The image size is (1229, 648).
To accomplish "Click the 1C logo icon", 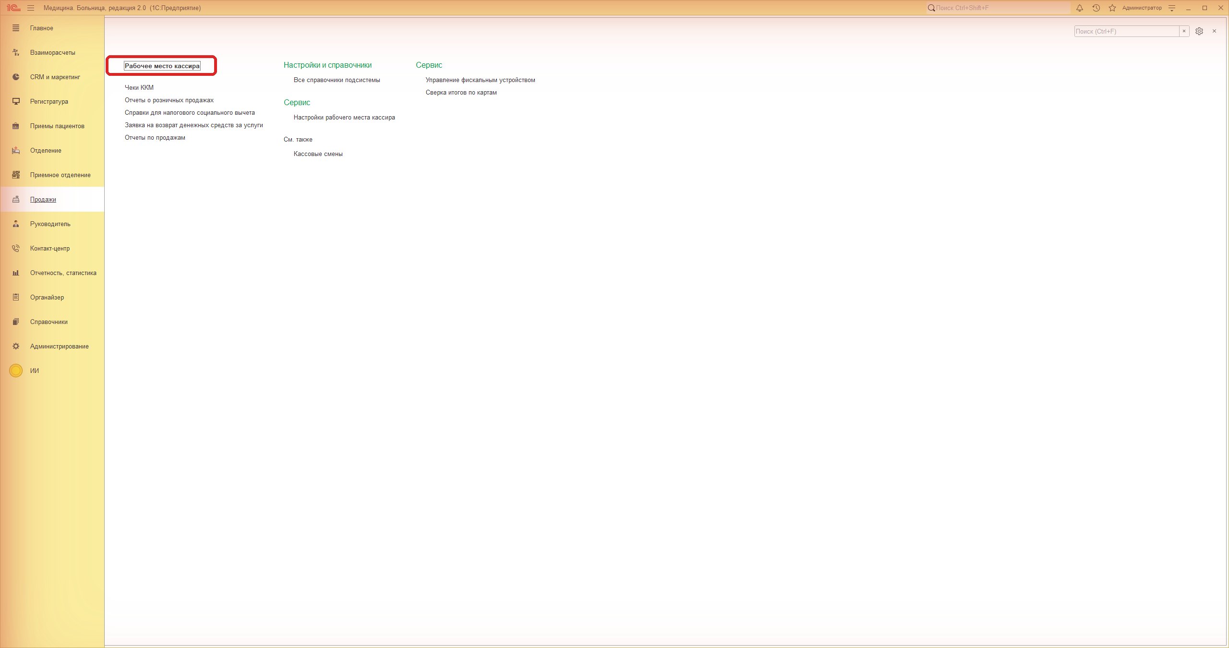I will point(13,8).
